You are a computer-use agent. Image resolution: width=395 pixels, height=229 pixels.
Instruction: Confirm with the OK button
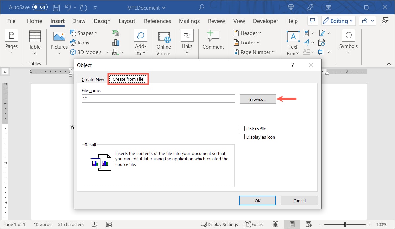pyautogui.click(x=257, y=200)
